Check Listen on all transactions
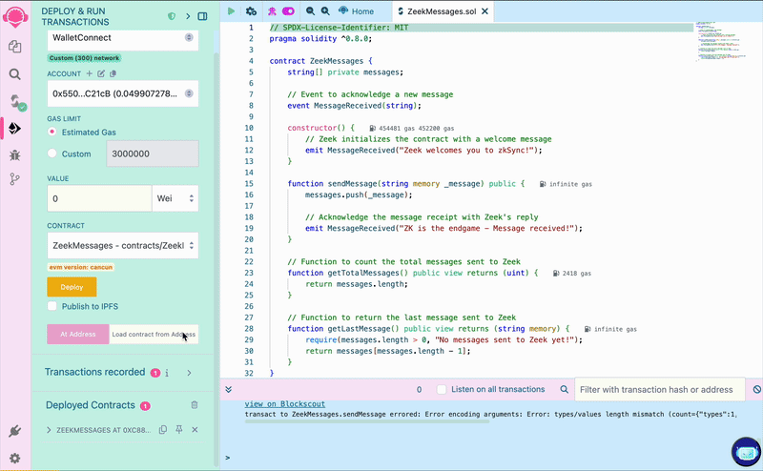Image resolution: width=763 pixels, height=471 pixels. (x=441, y=389)
